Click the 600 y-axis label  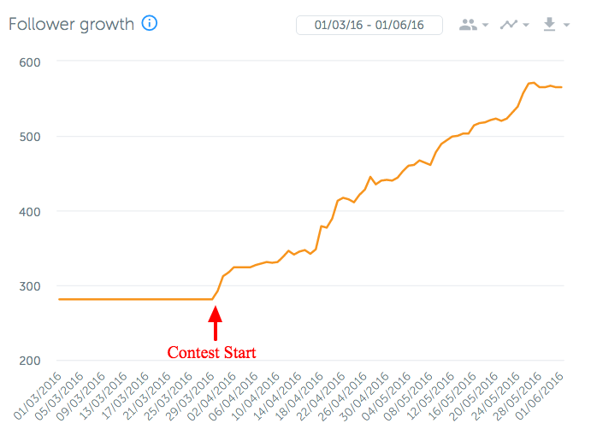point(33,62)
